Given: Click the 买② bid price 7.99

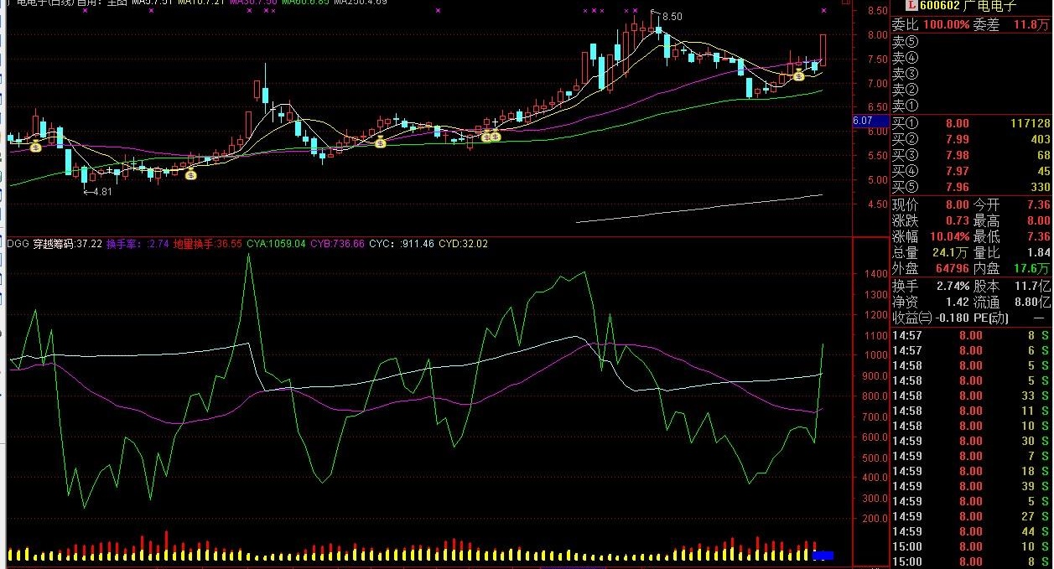Looking at the screenshot, I should pyautogui.click(x=958, y=139).
